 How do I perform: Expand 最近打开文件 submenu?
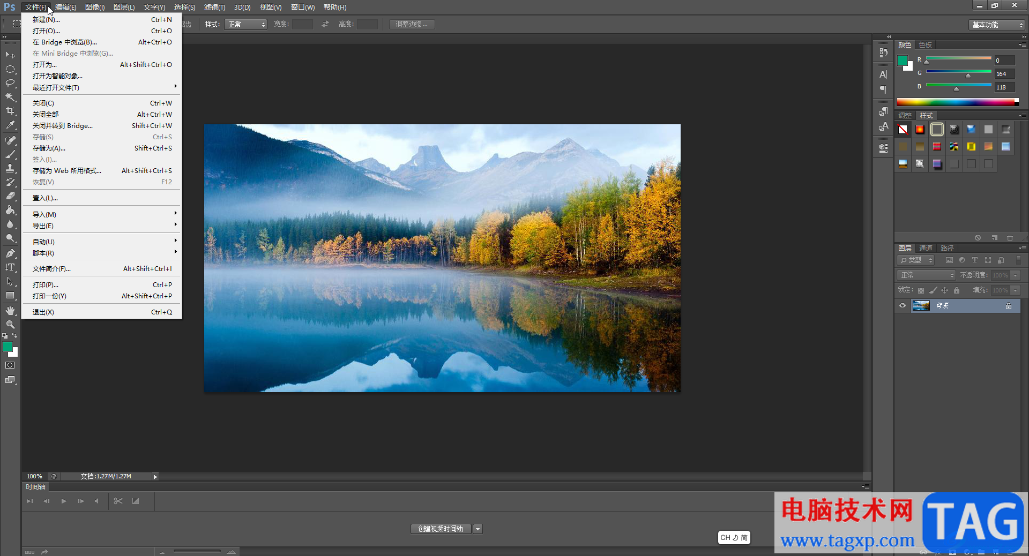point(102,87)
